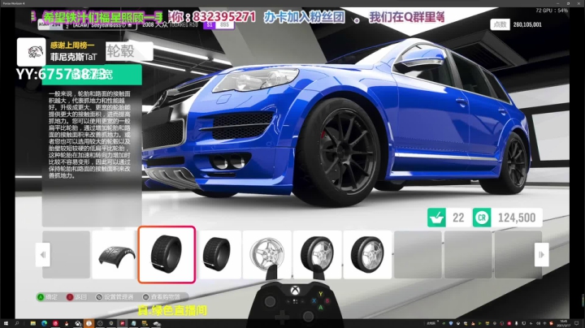This screenshot has width=585, height=328.
Task: Open Windows taskbar search
Action: tap(17, 323)
